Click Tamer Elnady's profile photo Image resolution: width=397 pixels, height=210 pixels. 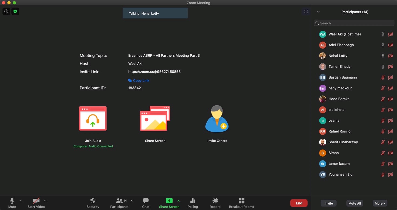pos(322,67)
